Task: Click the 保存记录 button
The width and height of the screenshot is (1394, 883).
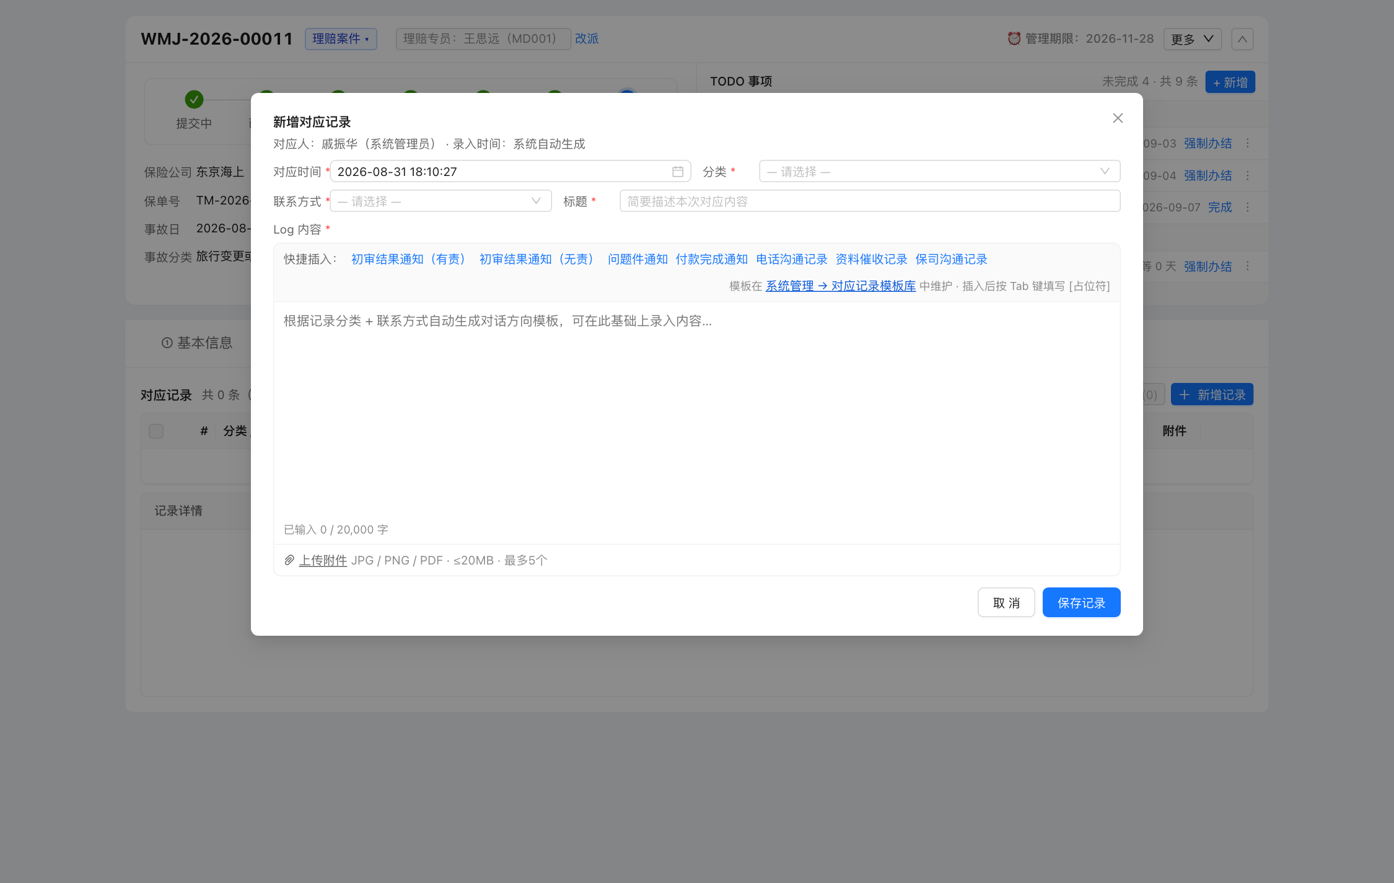Action: 1081,602
